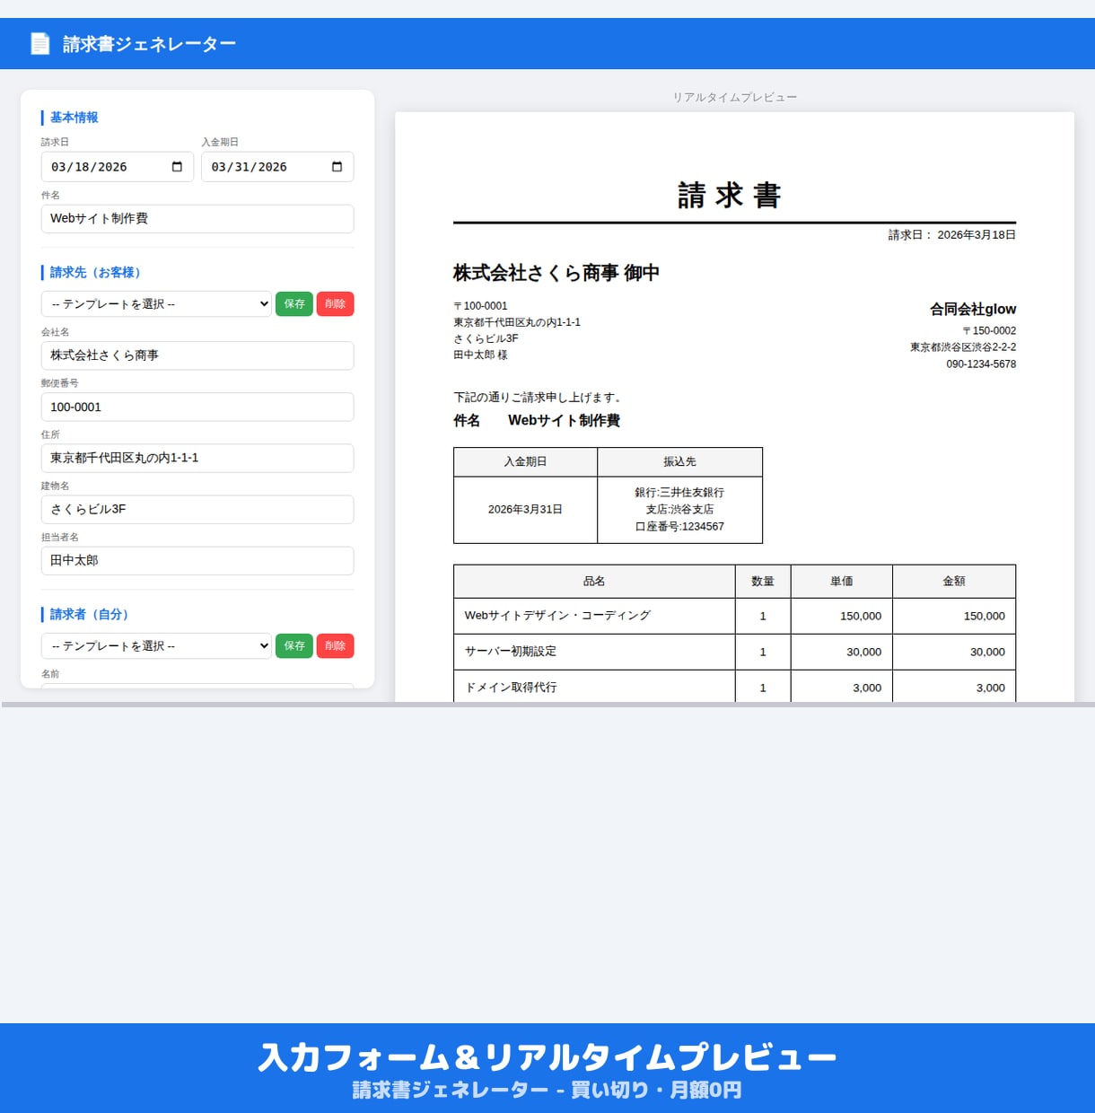Screen dimensions: 1095x1113
Task: Open the calendar picker for 請求日
Action: (177, 167)
